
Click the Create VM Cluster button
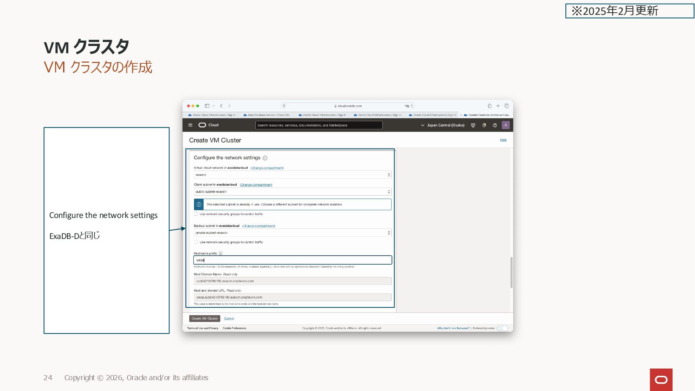click(205, 319)
